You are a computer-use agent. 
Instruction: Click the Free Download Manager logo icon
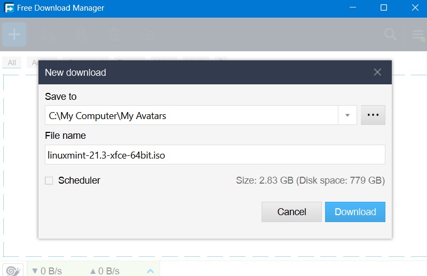pyautogui.click(x=9, y=7)
